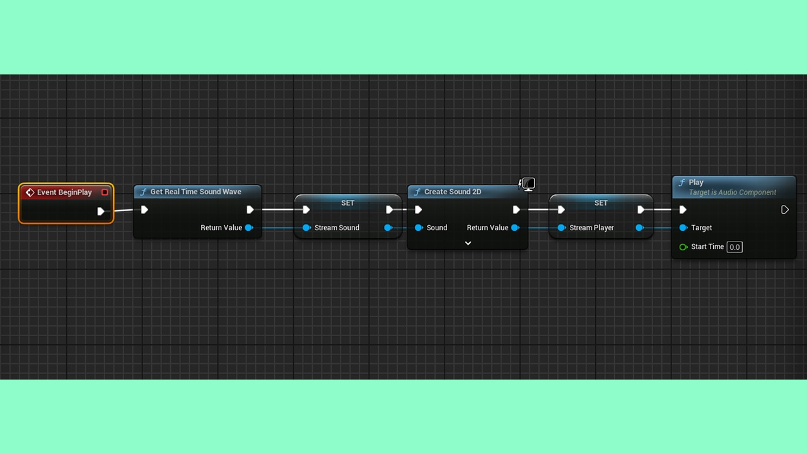807x454 pixels.
Task: Click the Sound input pin on Create Sound 2D
Action: [x=419, y=228]
